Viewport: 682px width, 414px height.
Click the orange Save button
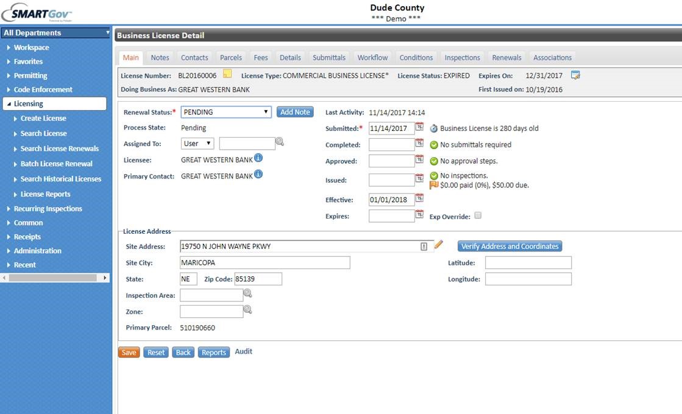129,353
